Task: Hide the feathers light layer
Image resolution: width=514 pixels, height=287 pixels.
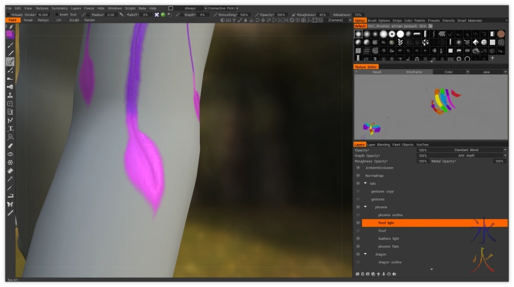Action: coord(358,239)
